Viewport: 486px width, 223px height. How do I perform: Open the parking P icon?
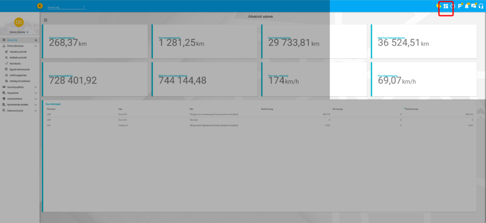[x=460, y=6]
